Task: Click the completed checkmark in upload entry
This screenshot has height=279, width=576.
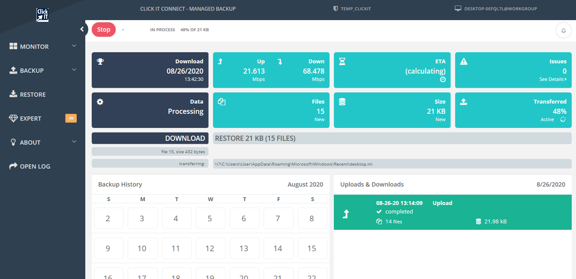Action: [x=379, y=212]
